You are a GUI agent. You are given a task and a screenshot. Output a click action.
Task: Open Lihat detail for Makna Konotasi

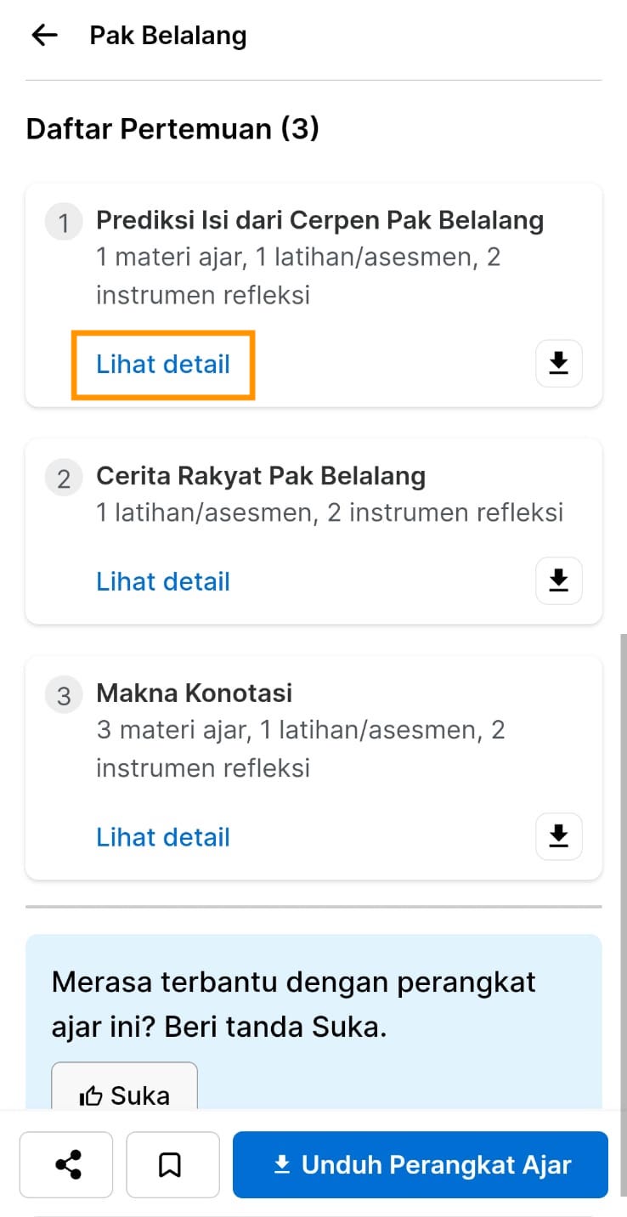coord(163,837)
